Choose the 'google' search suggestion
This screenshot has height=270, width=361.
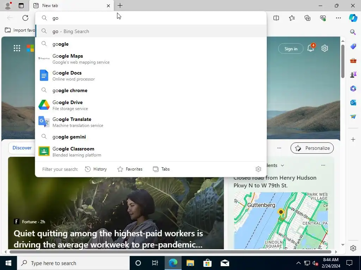pyautogui.click(x=151, y=44)
